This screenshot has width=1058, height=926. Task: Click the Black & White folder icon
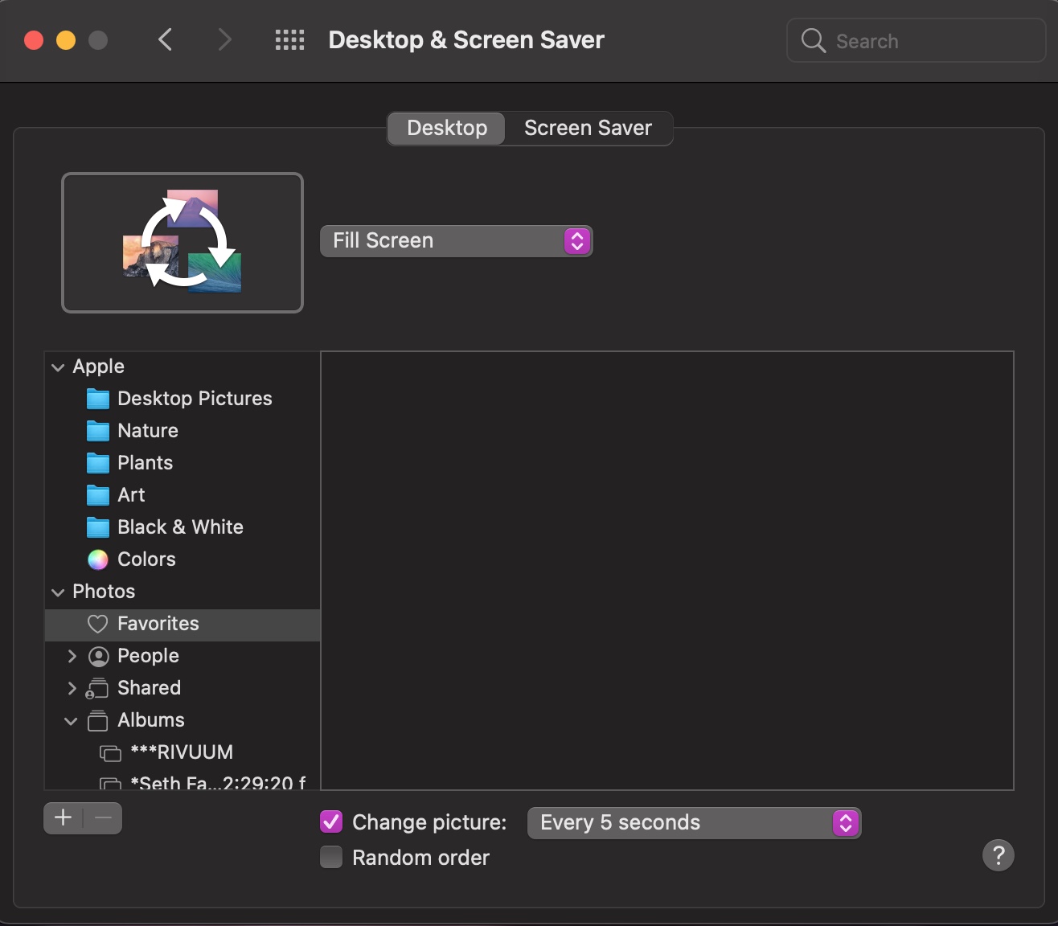click(x=98, y=527)
